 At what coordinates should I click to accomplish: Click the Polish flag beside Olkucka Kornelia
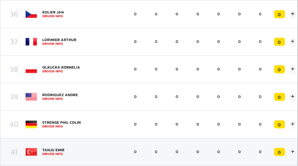coord(31,69)
